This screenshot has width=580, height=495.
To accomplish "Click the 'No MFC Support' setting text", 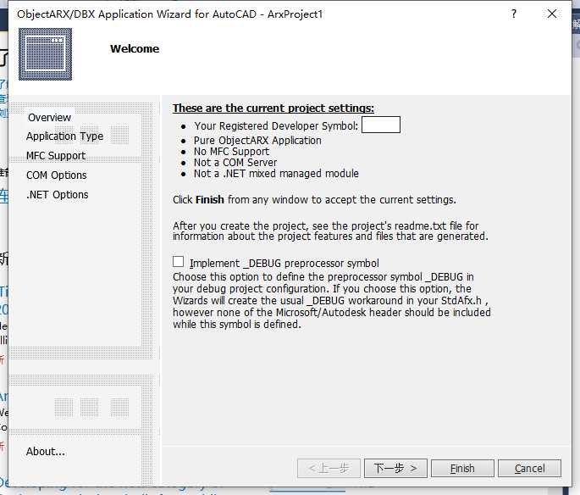I will [231, 152].
